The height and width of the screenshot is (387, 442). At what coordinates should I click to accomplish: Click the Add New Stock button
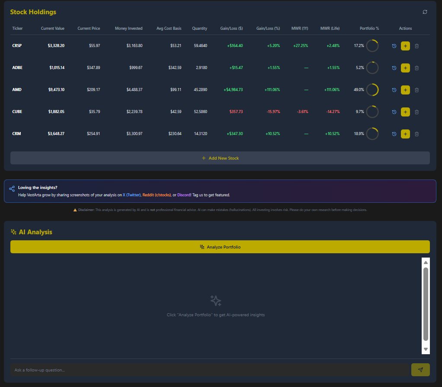220,158
